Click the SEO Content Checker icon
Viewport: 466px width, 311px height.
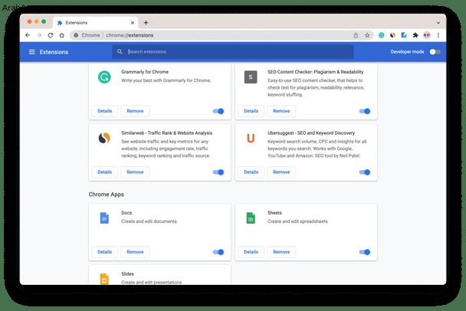pos(251,77)
